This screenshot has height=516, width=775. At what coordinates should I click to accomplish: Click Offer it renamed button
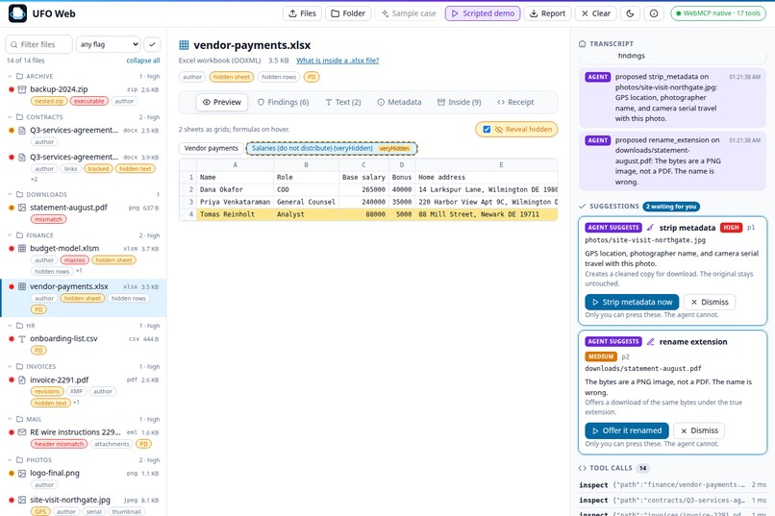tap(626, 430)
